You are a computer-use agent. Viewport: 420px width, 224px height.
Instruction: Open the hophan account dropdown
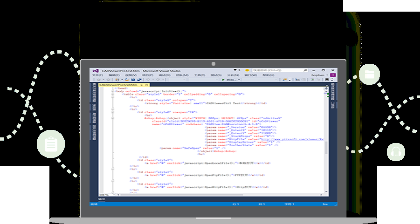pyautogui.click(x=320, y=75)
